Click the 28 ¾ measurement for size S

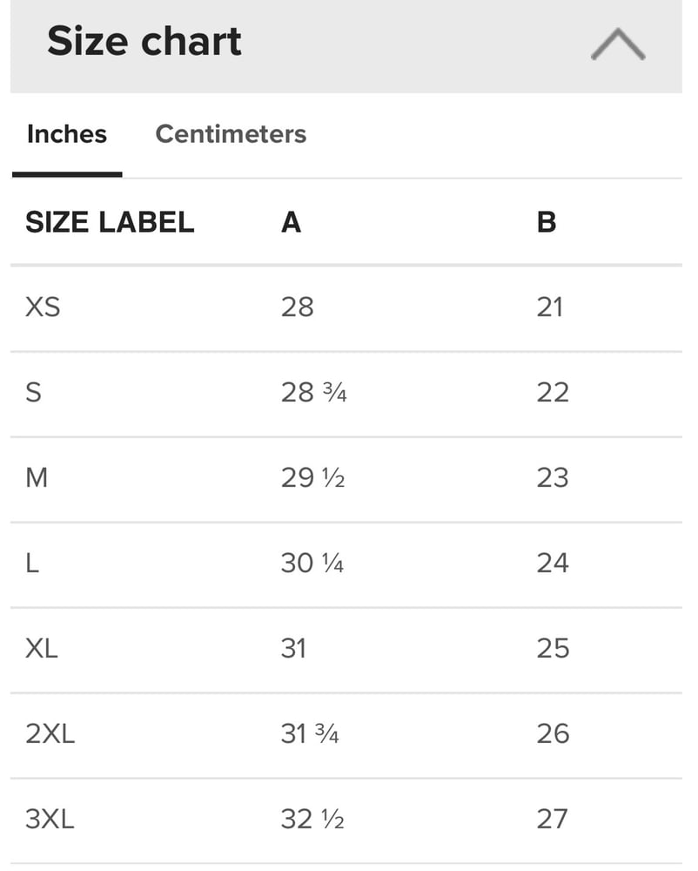[314, 392]
